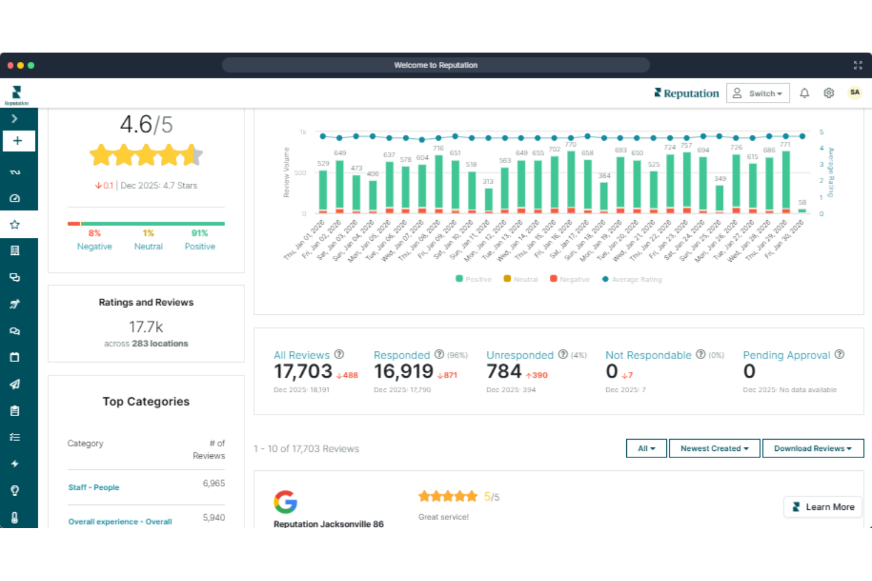This screenshot has height=581, width=872.
Task: Select the Unresponded reviews metric
Action: tap(520, 355)
